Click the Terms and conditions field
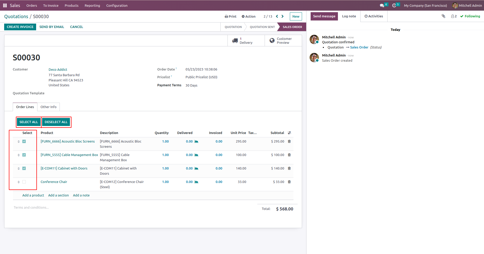The image size is (484, 254). click(x=31, y=208)
